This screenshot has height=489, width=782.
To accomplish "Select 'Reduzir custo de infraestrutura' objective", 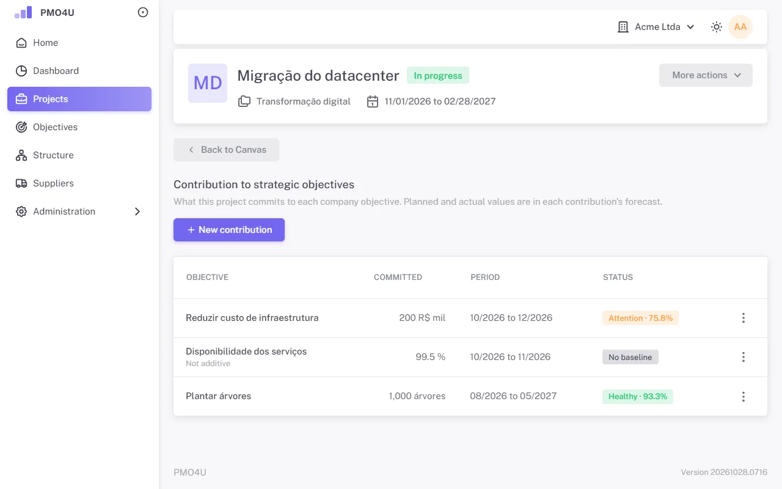I will 252,318.
